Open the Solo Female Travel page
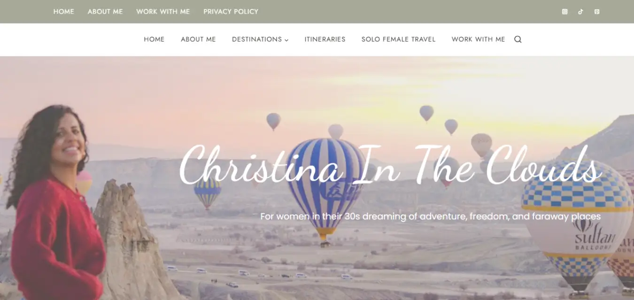The image size is (634, 300). (x=398, y=39)
